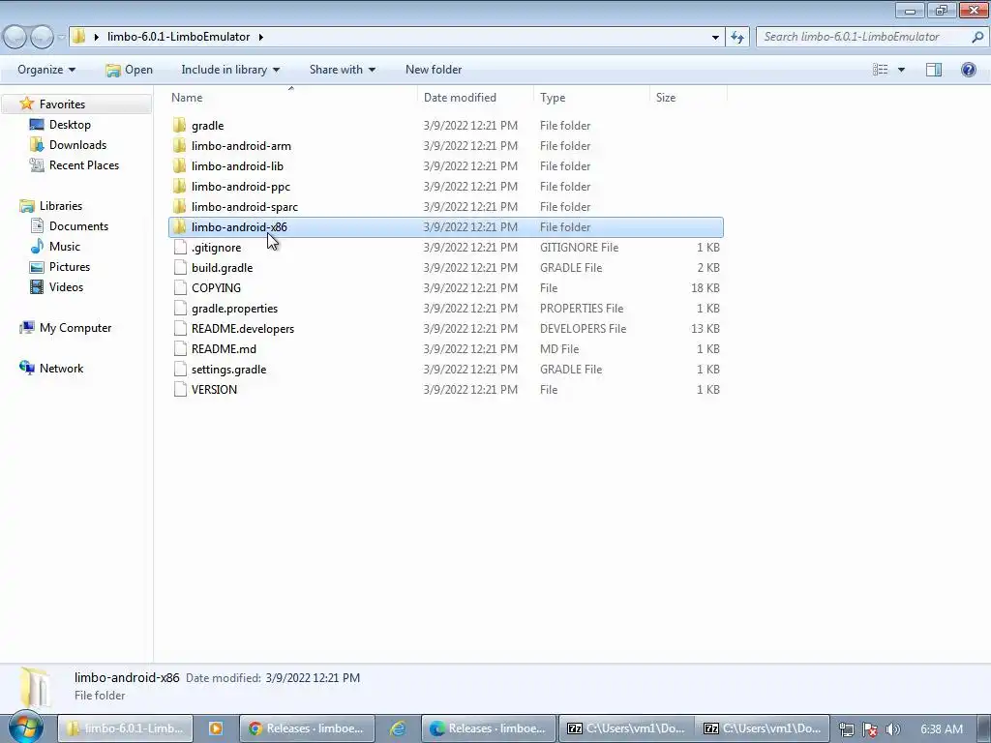Click the Back navigation arrow
The image size is (991, 743).
click(x=15, y=37)
